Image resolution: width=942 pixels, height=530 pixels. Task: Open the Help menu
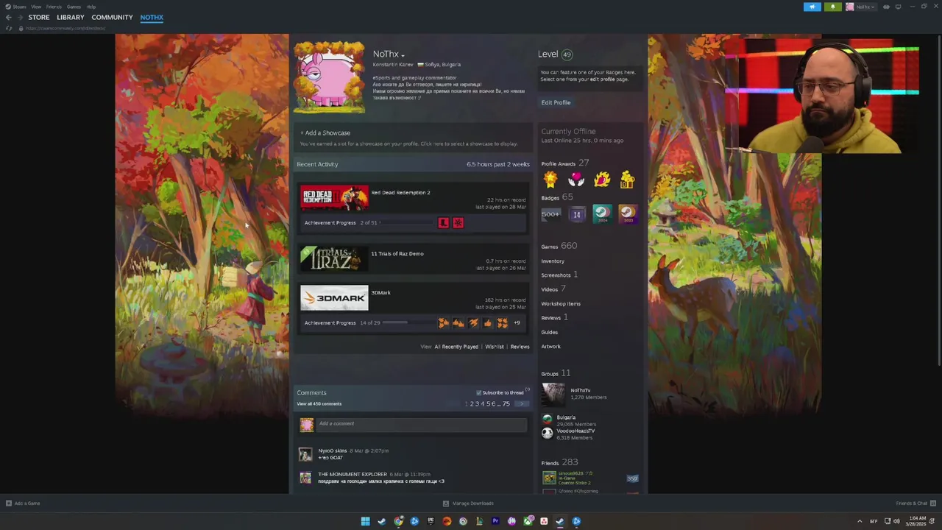(x=91, y=7)
